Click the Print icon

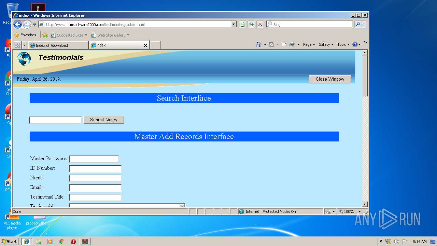tap(292, 44)
